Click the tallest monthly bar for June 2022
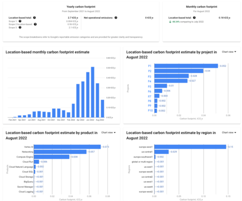This screenshot has width=242, height=201. point(93,92)
